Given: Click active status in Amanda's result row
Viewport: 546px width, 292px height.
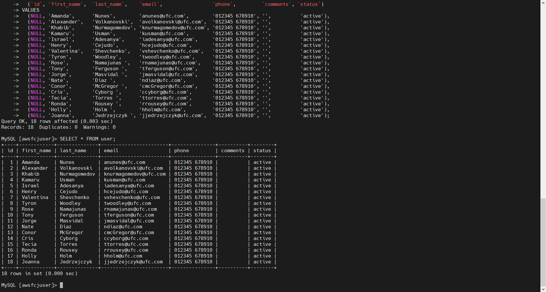Looking at the screenshot, I should pos(262,162).
